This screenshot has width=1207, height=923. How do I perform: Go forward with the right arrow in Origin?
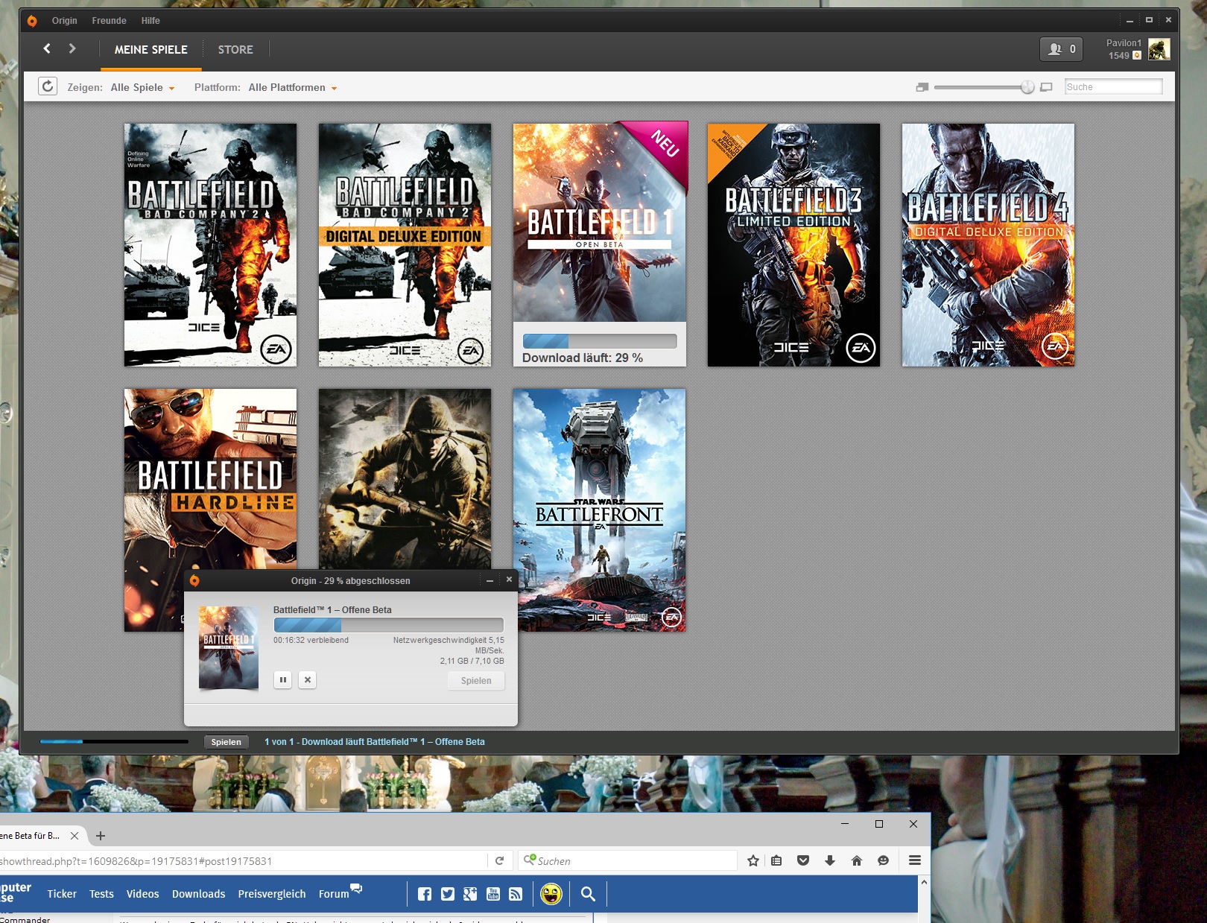(x=72, y=48)
